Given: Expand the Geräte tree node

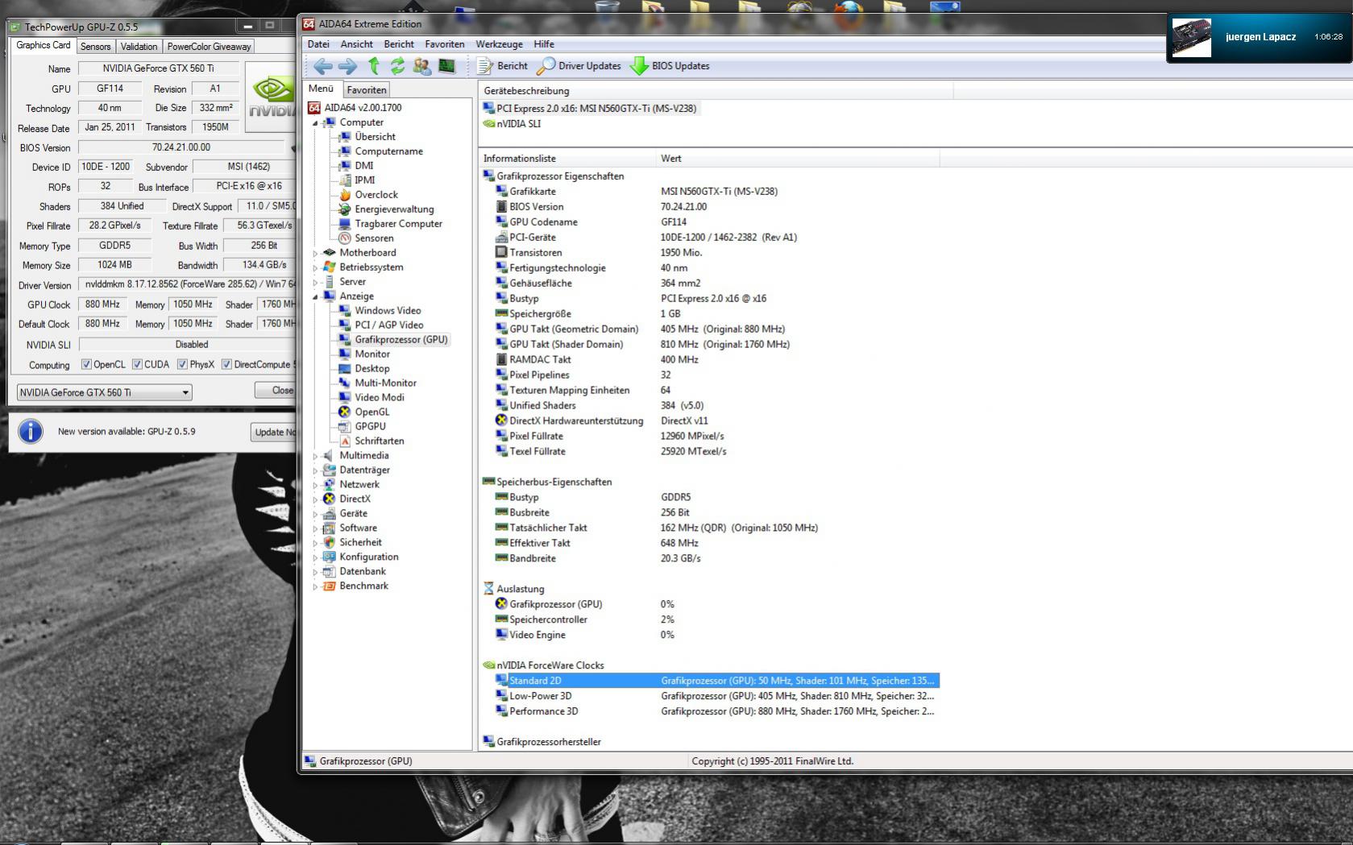Looking at the screenshot, I should tap(315, 514).
